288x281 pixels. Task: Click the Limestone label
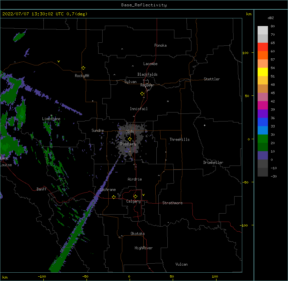[x=51, y=119]
